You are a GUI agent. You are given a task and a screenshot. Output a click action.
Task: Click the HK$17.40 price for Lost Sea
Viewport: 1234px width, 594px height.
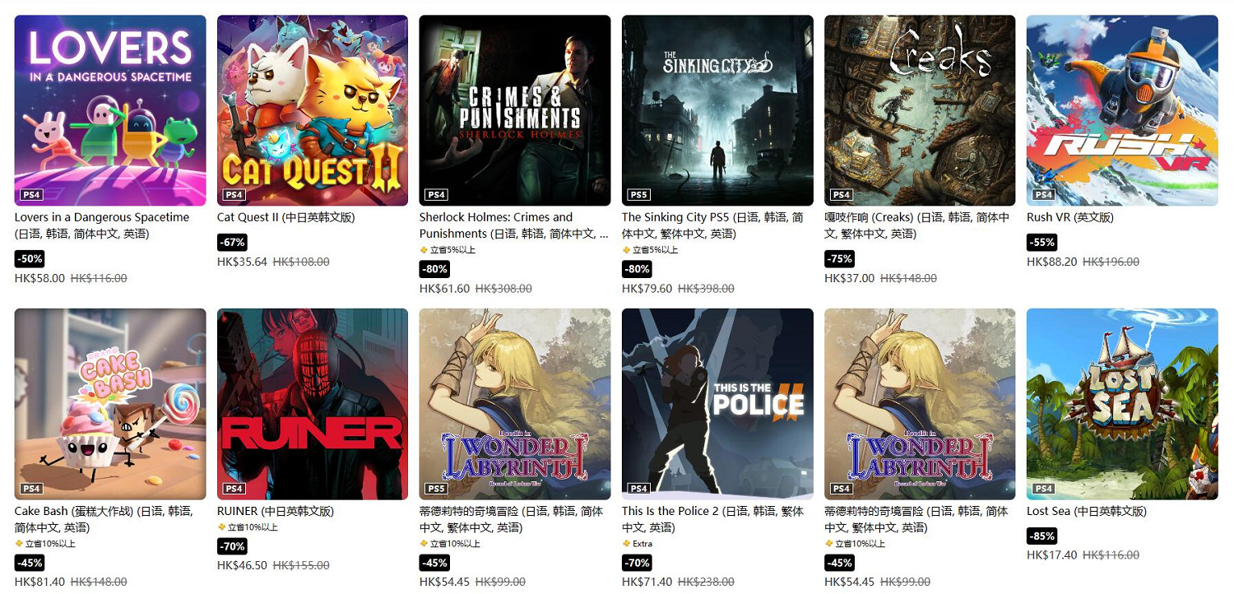point(1052,555)
